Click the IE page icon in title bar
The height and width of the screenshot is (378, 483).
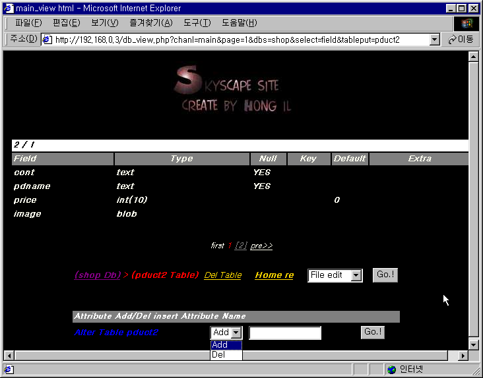click(9, 8)
